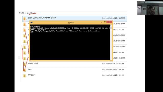Screen dimensions: 163x92
Task: Click the Python38-32 folder icon
Action: point(25,64)
